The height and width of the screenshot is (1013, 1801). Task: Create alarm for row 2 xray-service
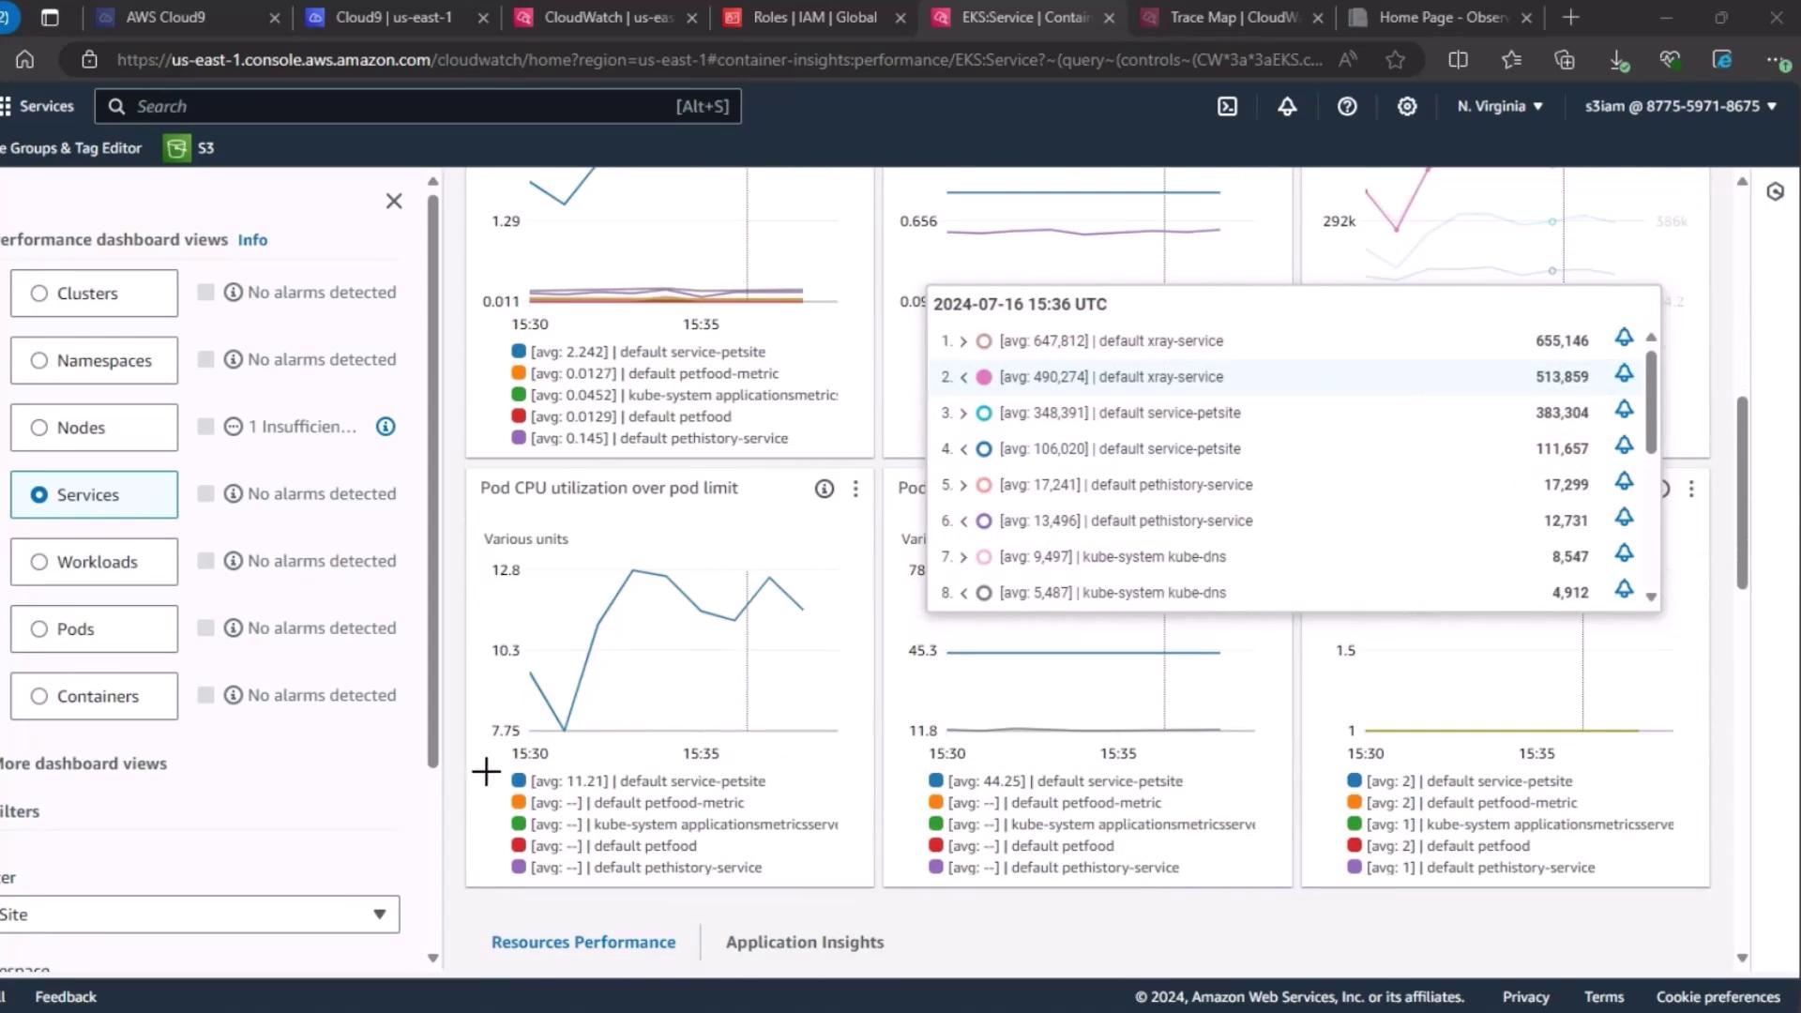click(x=1624, y=374)
